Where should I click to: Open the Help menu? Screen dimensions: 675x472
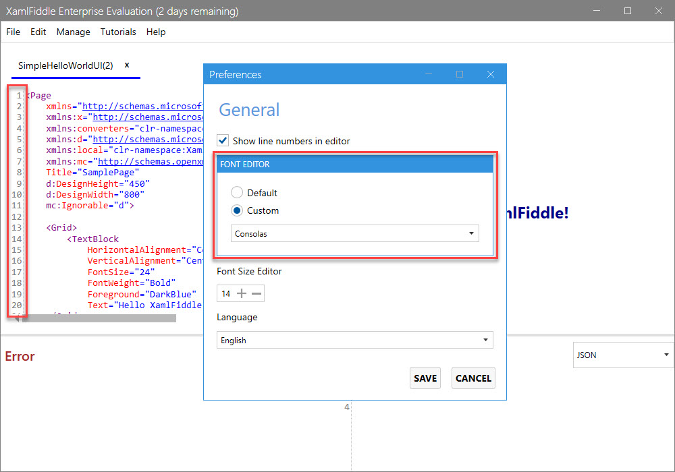(156, 32)
